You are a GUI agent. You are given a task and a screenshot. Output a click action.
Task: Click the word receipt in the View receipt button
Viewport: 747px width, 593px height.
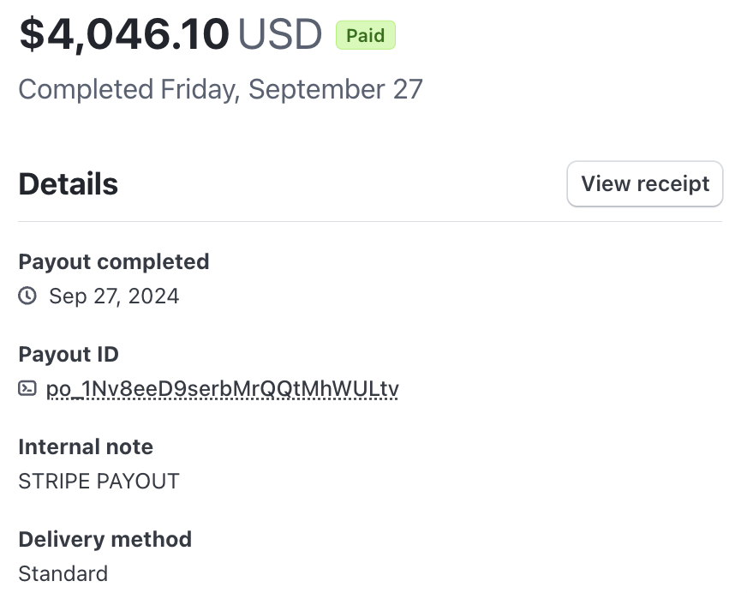(674, 183)
